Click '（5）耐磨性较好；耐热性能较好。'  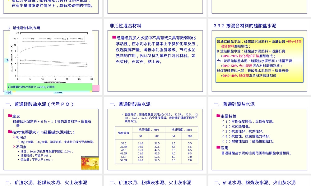248,141
